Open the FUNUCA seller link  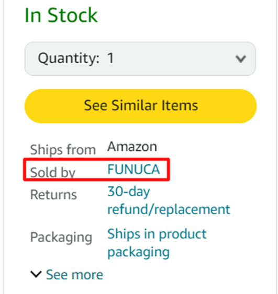(x=134, y=169)
